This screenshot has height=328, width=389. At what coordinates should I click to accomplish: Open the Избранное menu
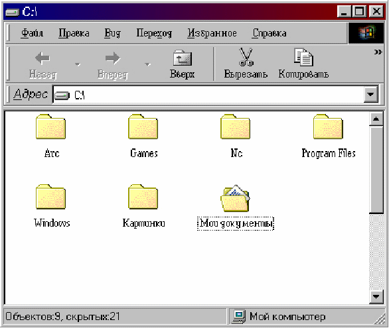[x=212, y=33]
